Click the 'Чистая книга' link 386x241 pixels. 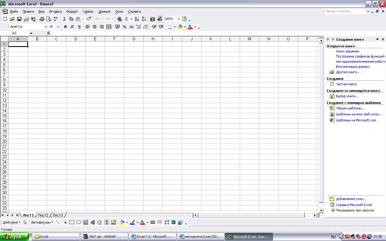pos(346,84)
